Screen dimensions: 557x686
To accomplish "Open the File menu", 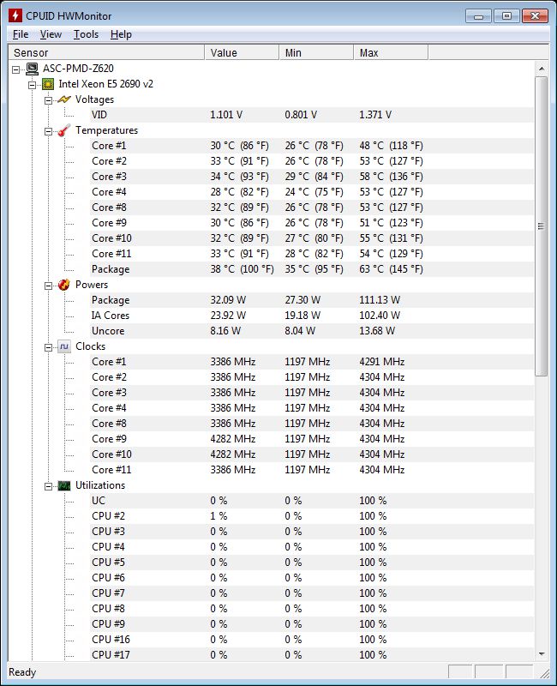I will [20, 34].
